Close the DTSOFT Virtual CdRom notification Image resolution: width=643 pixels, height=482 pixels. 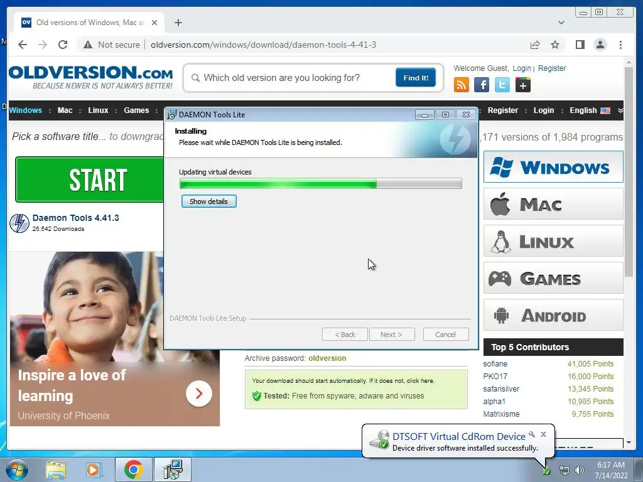coord(543,434)
